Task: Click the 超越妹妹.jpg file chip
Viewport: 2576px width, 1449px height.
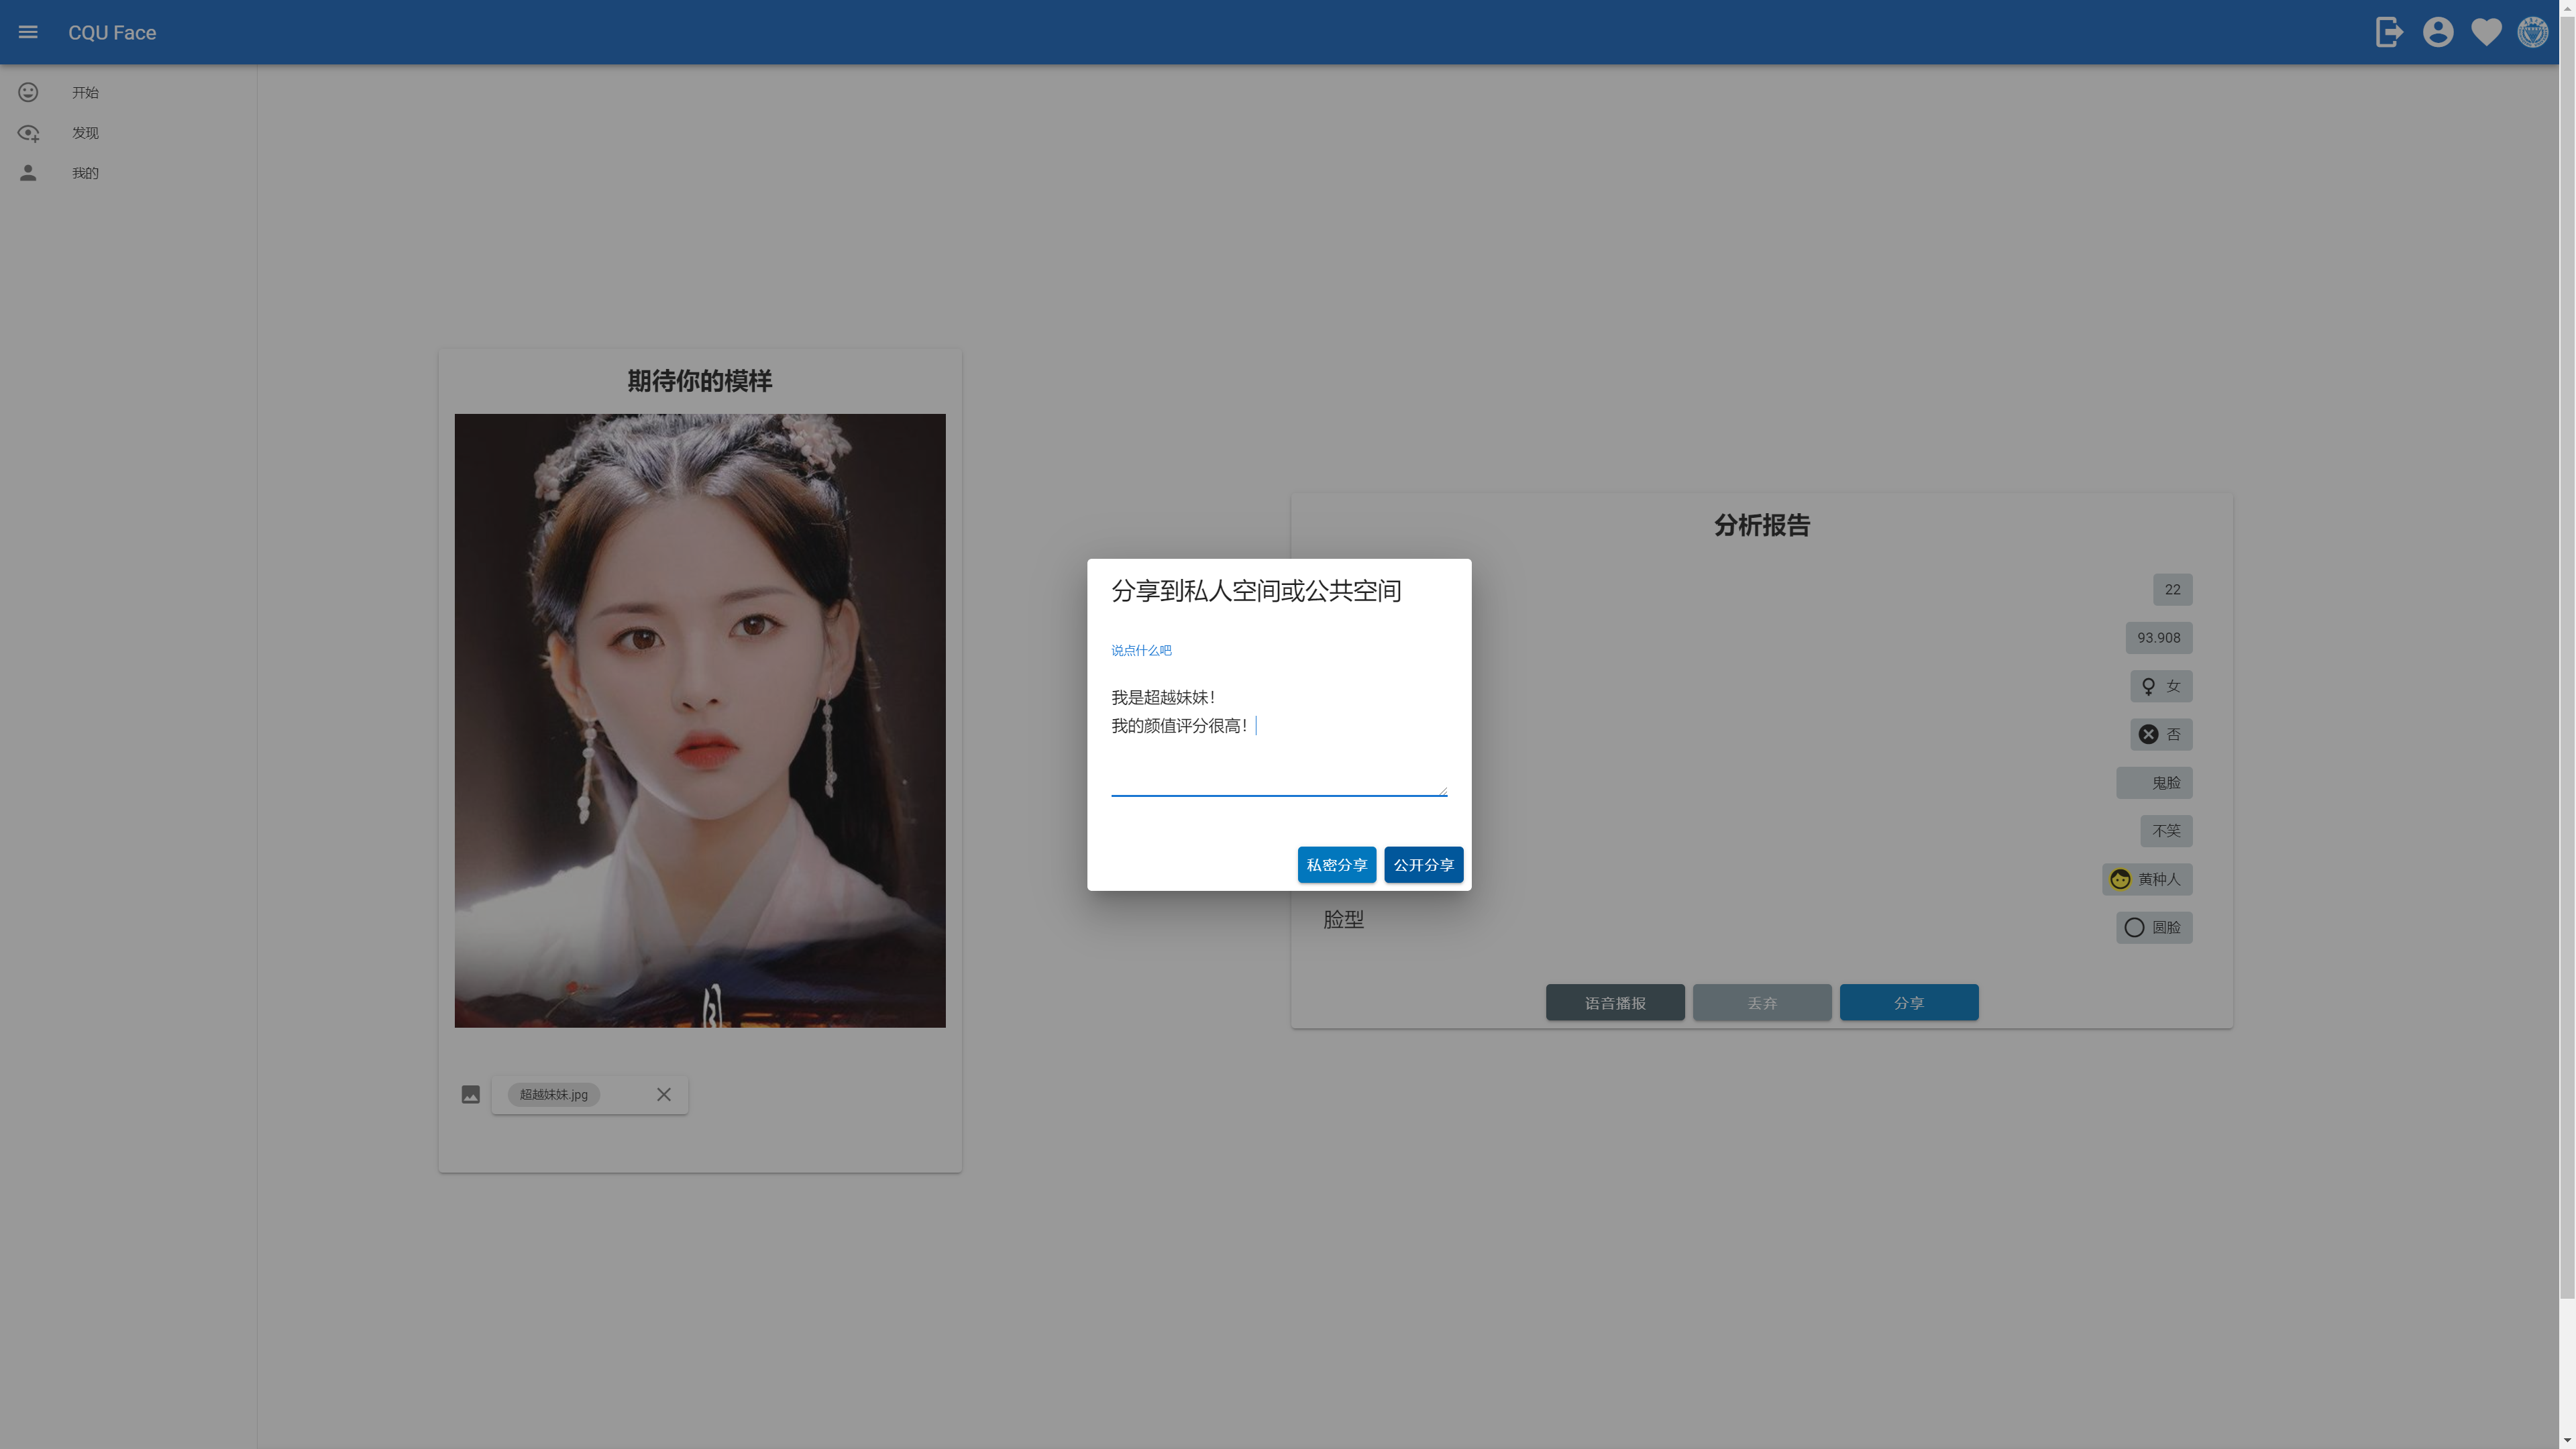Action: 553,1094
